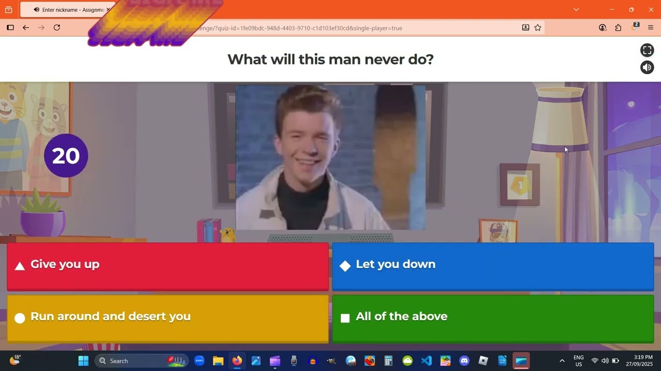
Task: Switch to the Enter nickname browser tab
Action: point(68,10)
